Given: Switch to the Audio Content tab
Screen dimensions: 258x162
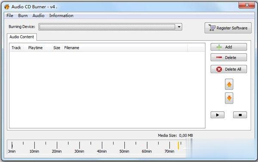Looking at the screenshot, I should 22,37.
